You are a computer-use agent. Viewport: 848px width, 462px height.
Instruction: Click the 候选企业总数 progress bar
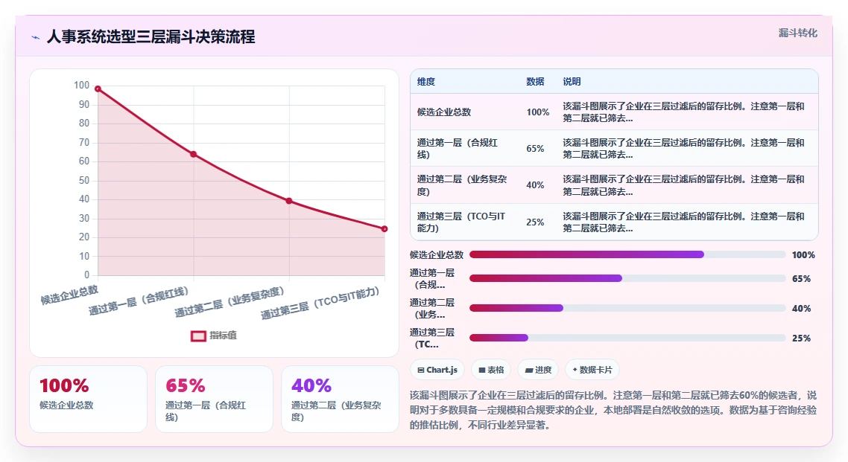[x=627, y=254]
